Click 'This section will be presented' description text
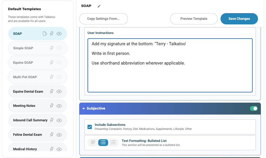266x158 pixels. coord(151,145)
